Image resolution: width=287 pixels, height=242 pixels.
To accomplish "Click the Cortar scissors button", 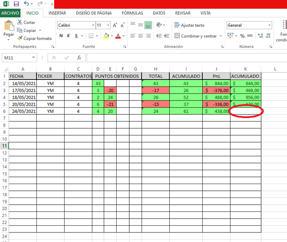I will pyautogui.click(x=26, y=22).
